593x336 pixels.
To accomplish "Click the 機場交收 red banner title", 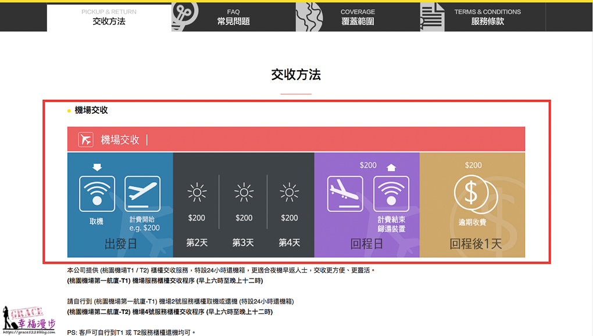I will (x=120, y=140).
